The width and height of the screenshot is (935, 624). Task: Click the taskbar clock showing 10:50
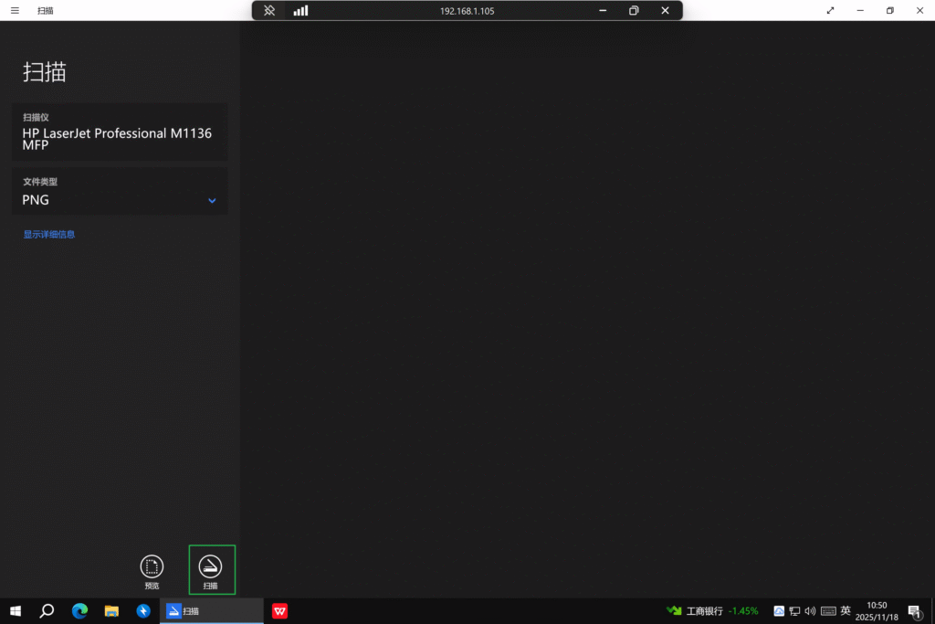pos(877,611)
